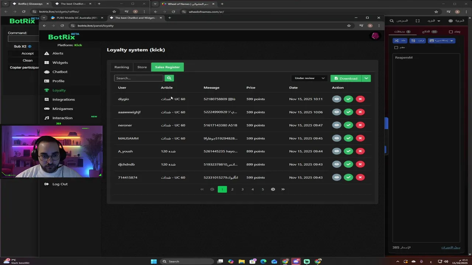This screenshot has width=472, height=265.
Task: Download the sales register
Action: 346,78
